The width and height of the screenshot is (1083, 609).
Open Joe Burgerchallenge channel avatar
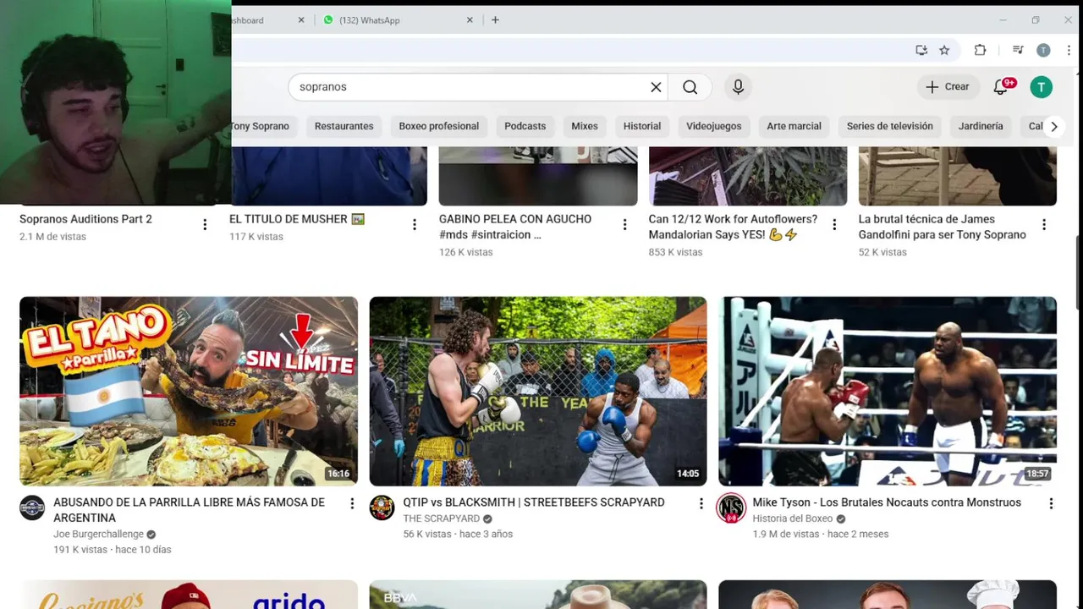click(x=32, y=507)
